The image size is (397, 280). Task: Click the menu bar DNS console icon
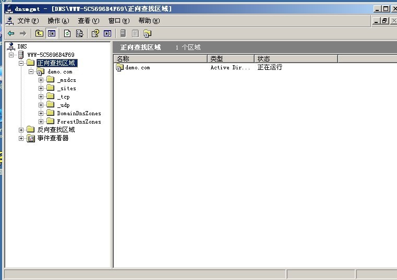10,21
